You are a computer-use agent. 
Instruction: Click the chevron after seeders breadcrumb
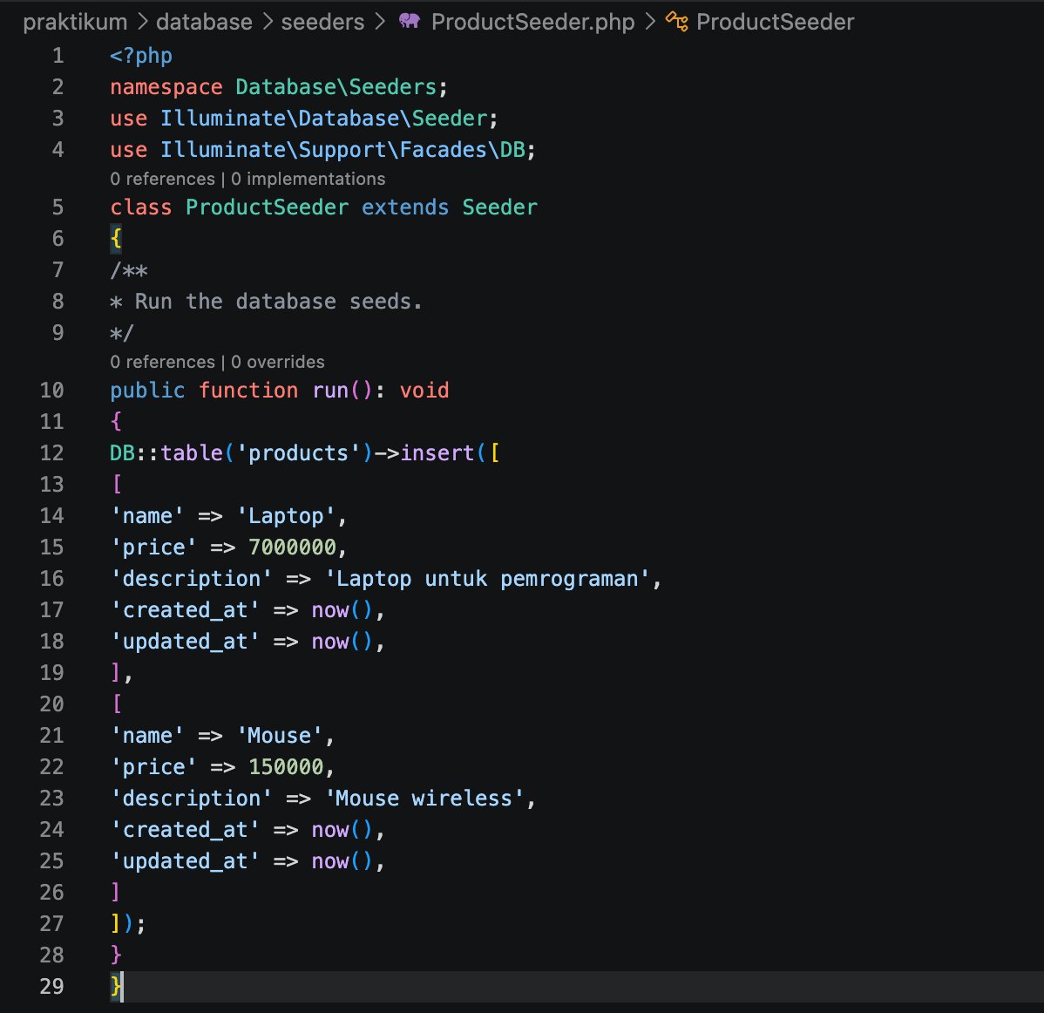tap(379, 22)
